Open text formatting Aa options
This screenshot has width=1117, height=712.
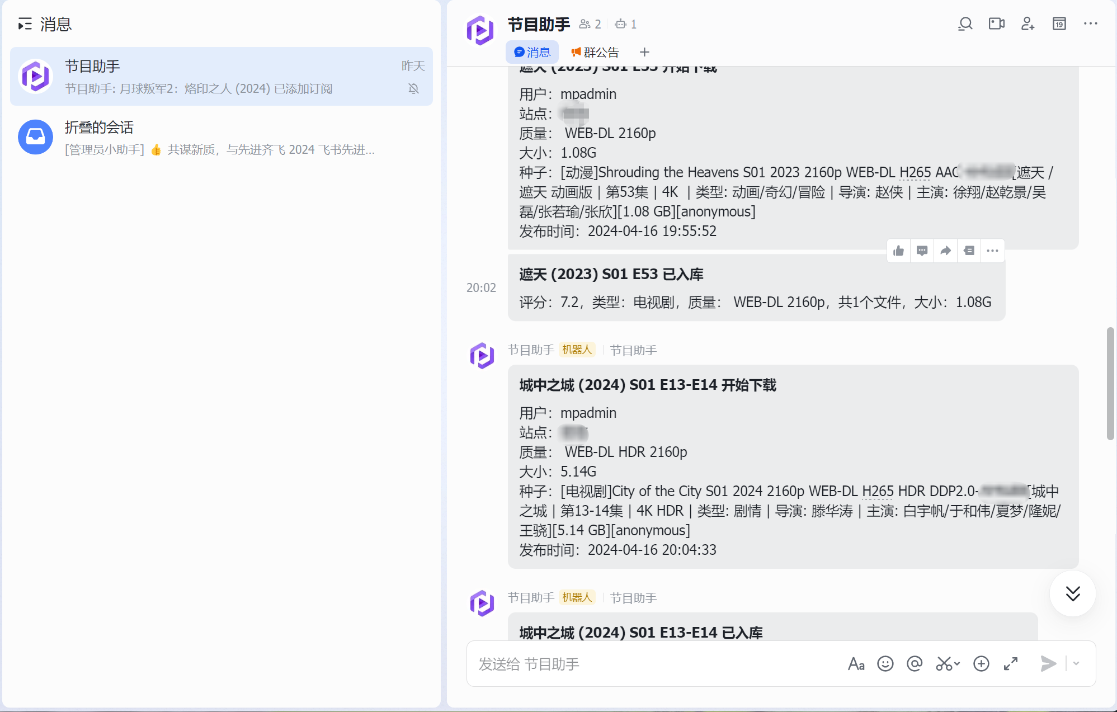point(856,664)
